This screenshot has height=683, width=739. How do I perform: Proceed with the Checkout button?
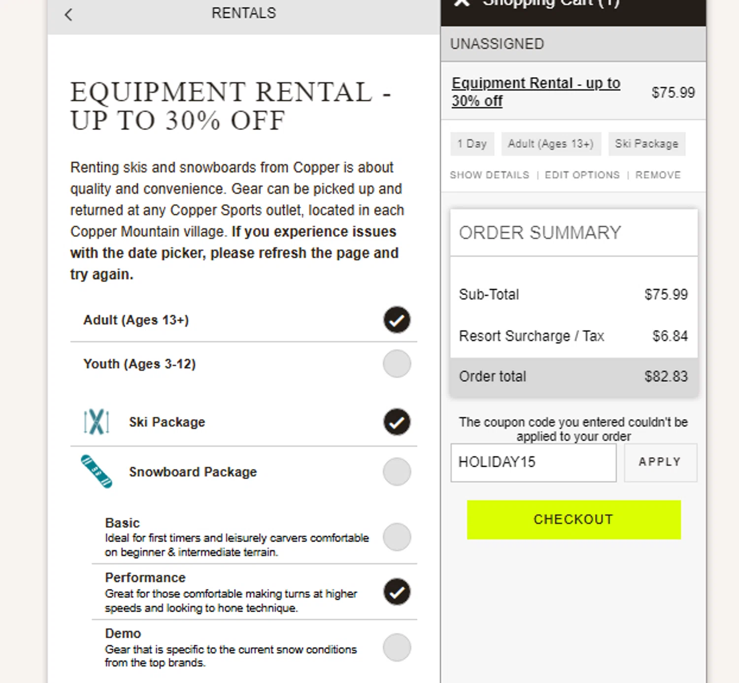coord(573,520)
